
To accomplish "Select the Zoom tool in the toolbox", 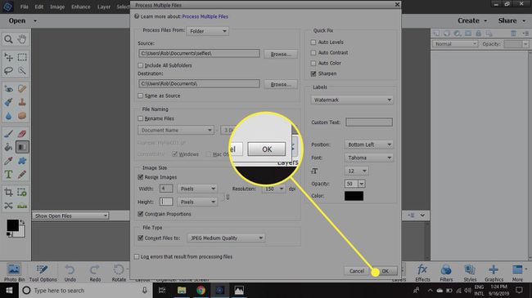I will pyautogui.click(x=8, y=39).
